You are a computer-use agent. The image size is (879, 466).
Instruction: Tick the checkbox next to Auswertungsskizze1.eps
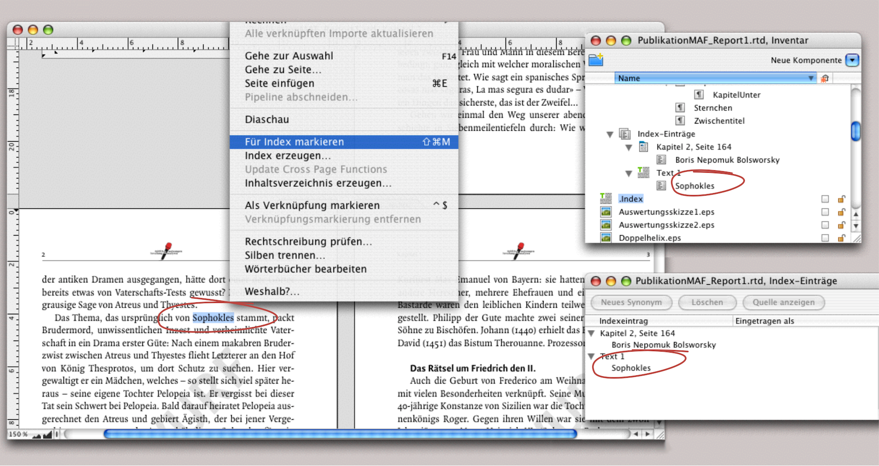point(825,212)
